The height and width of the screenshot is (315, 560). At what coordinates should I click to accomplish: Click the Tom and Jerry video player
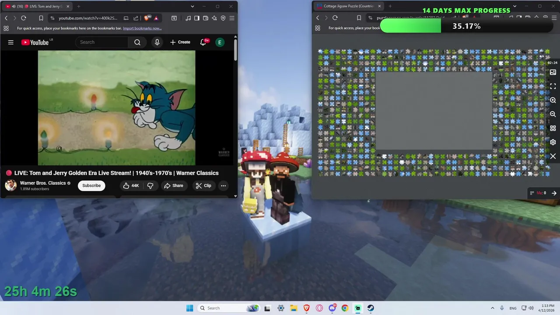tap(117, 108)
